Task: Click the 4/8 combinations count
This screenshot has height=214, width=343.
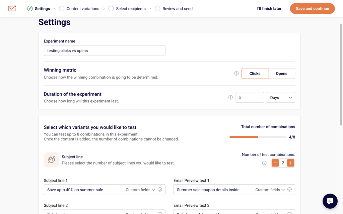Action: tap(292, 137)
